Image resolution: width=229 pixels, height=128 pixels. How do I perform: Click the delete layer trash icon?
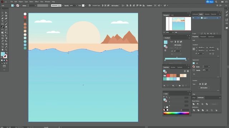tap(218, 33)
